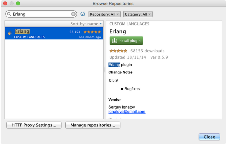Click the 'one month ago' label

click(x=90, y=37)
